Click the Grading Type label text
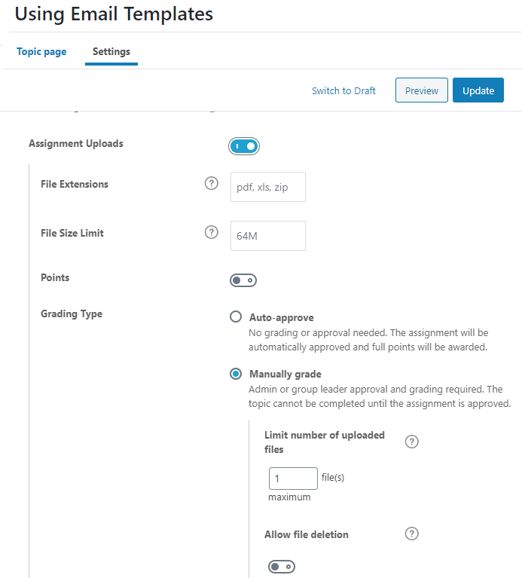 72,314
